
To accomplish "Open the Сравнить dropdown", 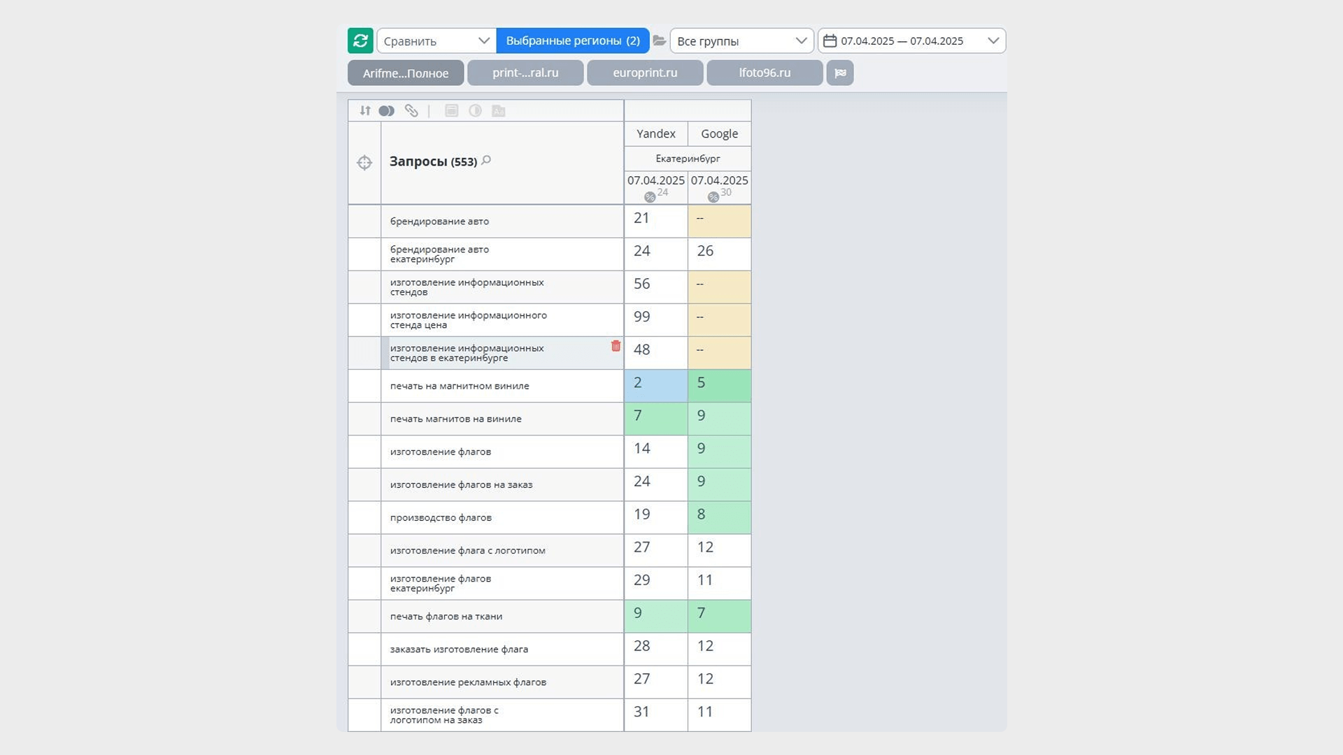I will pyautogui.click(x=436, y=41).
